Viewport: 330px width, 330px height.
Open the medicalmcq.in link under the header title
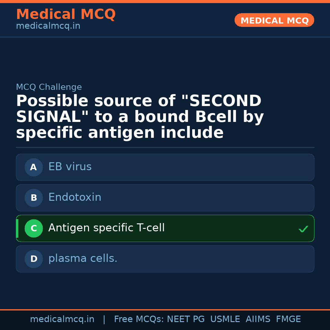[48, 26]
